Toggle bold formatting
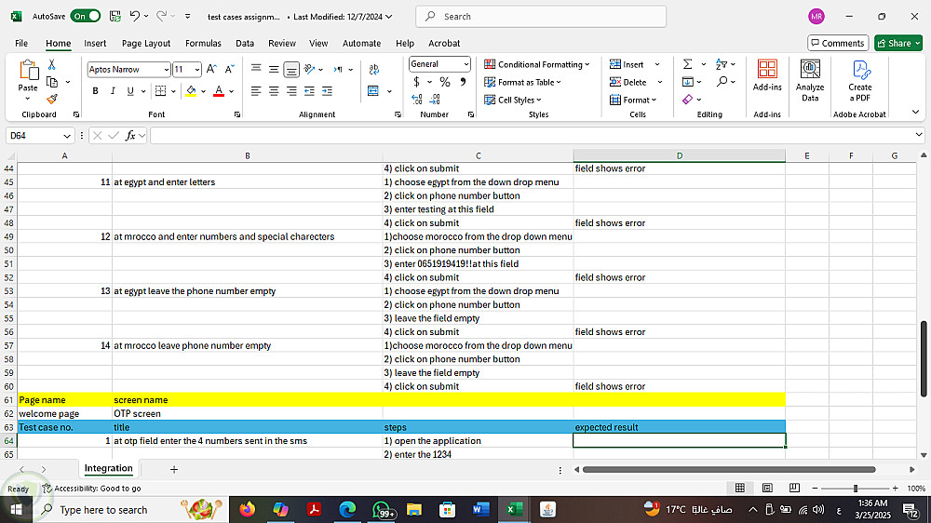 95,91
